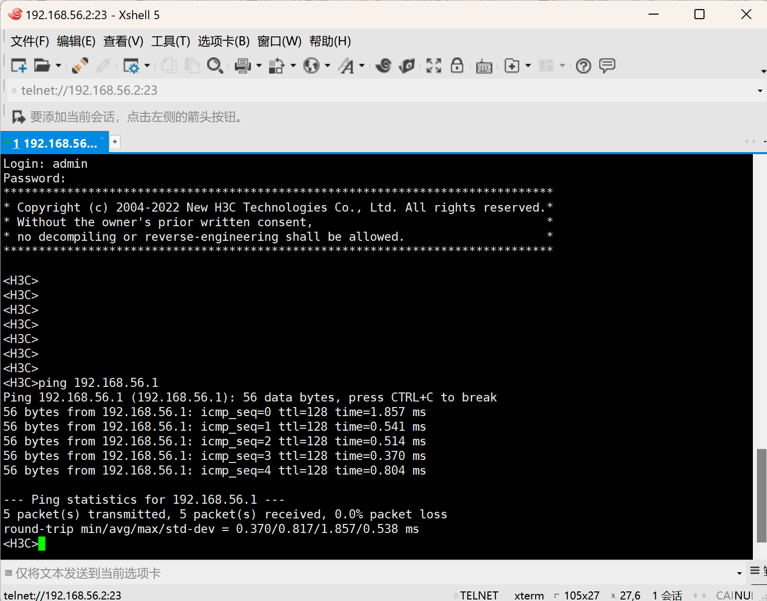Click the status bar up arrow icon
This screenshot has width=767, height=601.
pos(695,595)
